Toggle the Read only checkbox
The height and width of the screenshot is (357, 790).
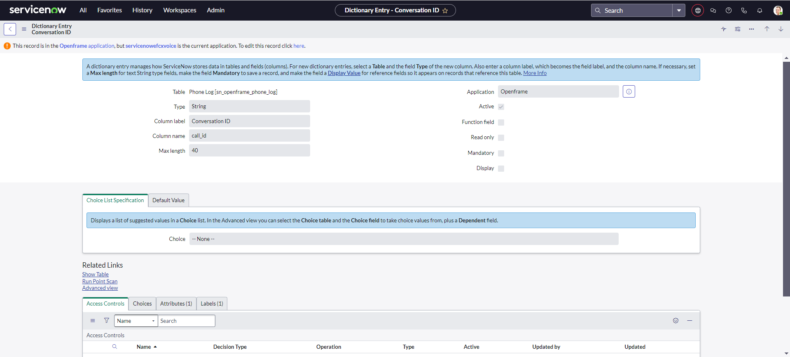pos(501,138)
